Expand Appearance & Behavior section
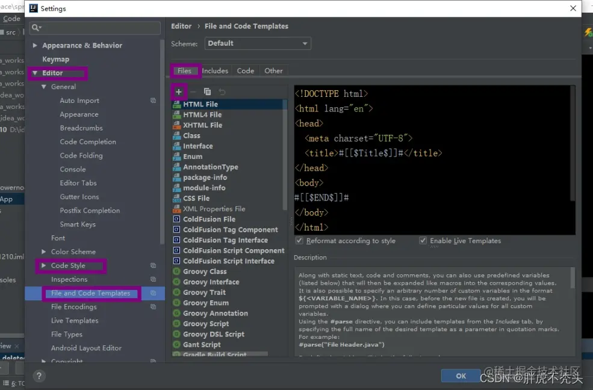Image resolution: width=593 pixels, height=390 pixels. pyautogui.click(x=35, y=45)
